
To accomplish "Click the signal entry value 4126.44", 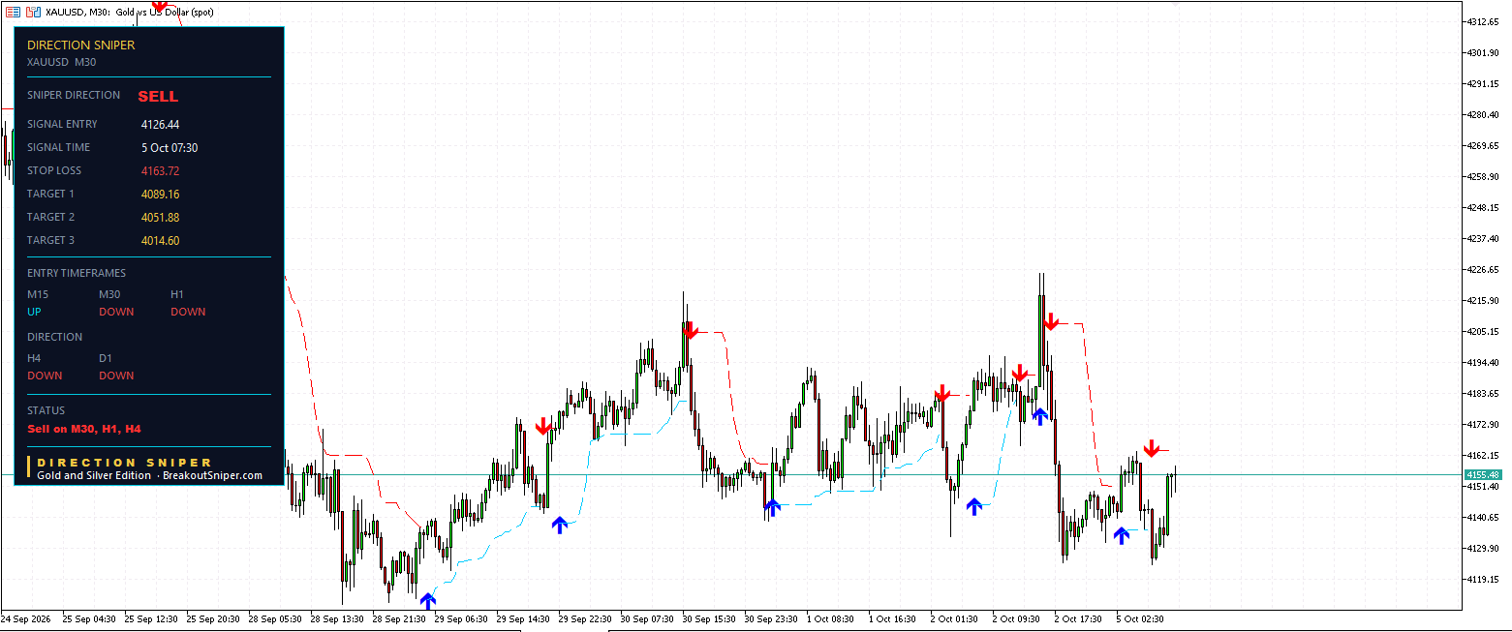I will click(160, 124).
